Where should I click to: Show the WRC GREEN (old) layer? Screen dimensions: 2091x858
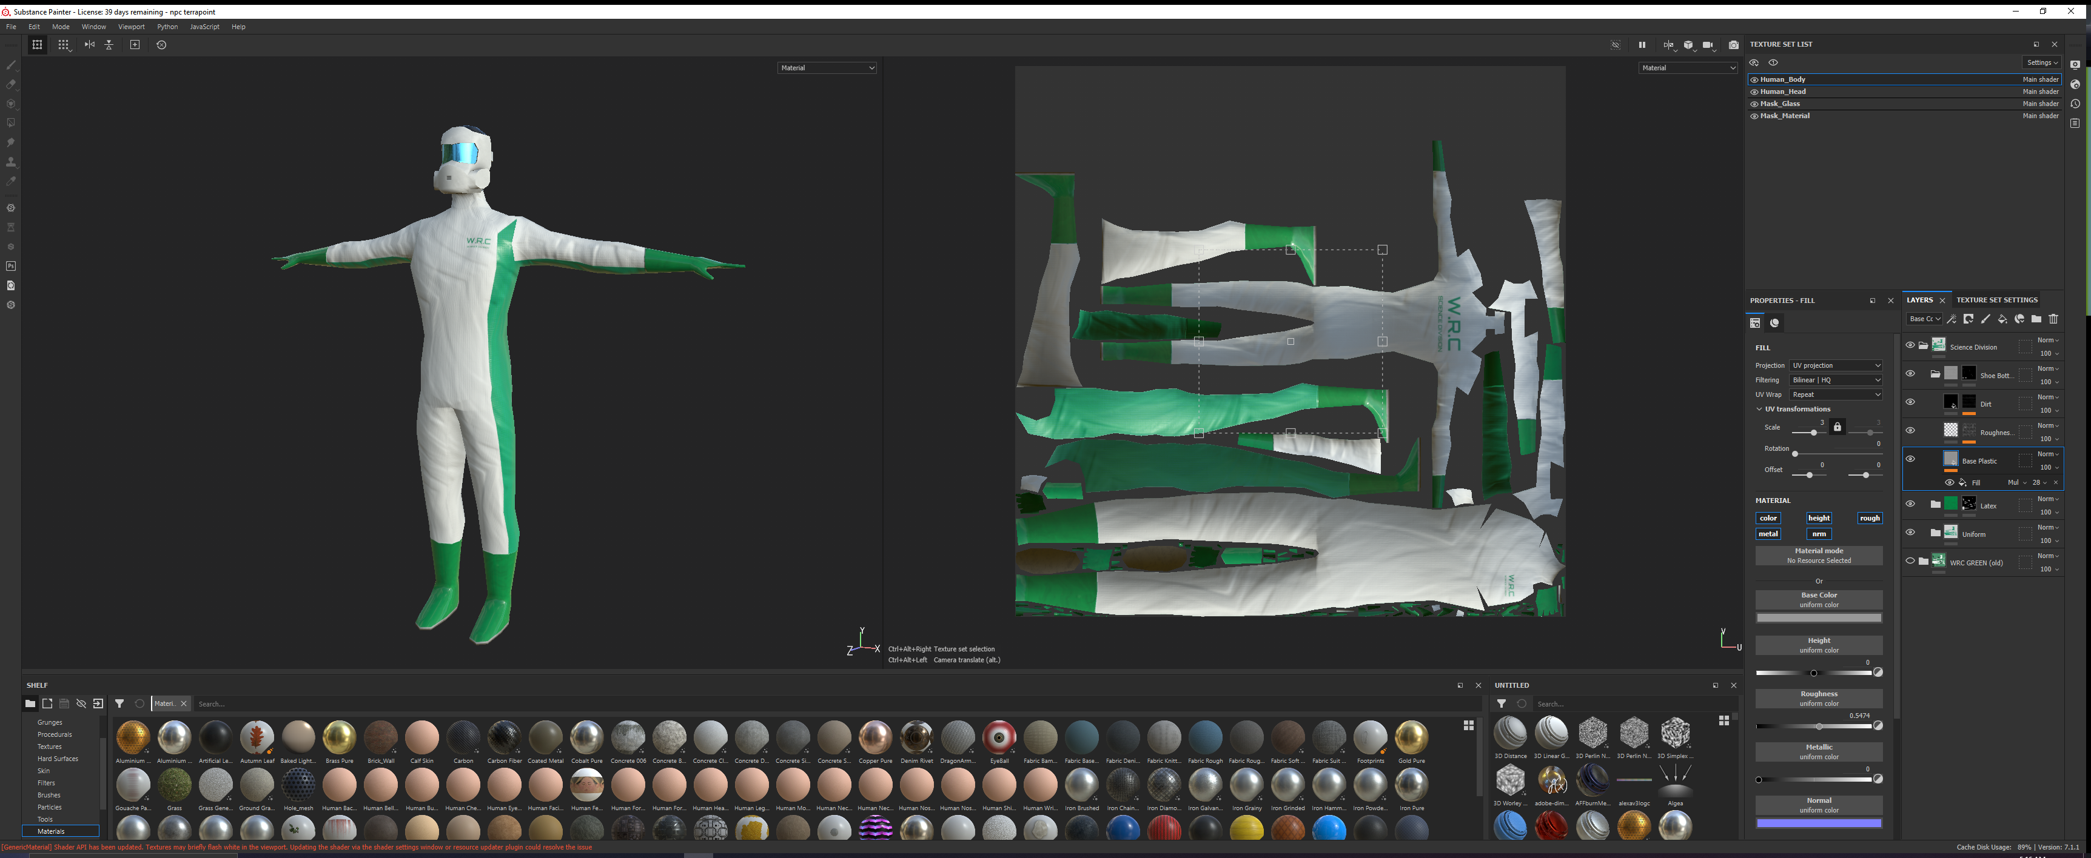point(1910,560)
